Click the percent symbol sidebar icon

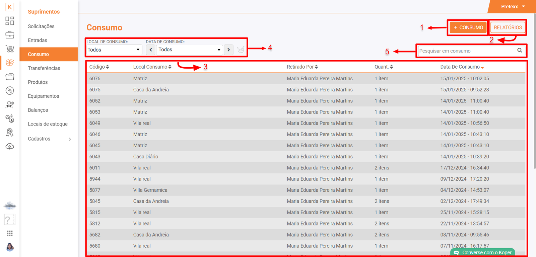click(10, 91)
